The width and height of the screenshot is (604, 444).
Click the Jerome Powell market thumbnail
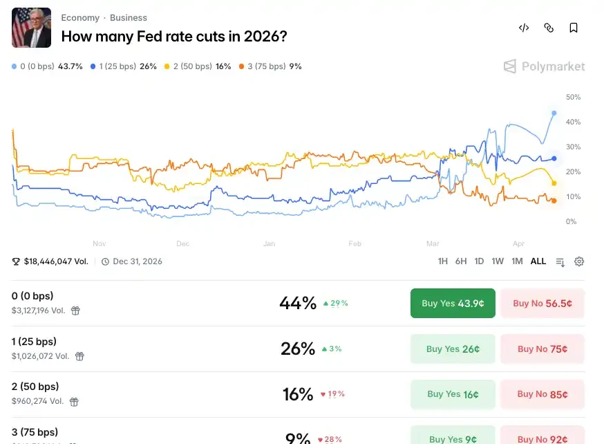(x=31, y=28)
